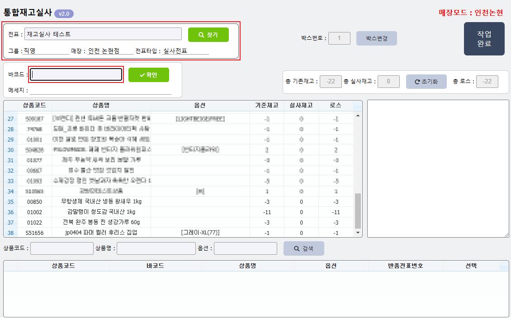Focus the 바코드 input field
The width and height of the screenshot is (511, 326).
76,75
